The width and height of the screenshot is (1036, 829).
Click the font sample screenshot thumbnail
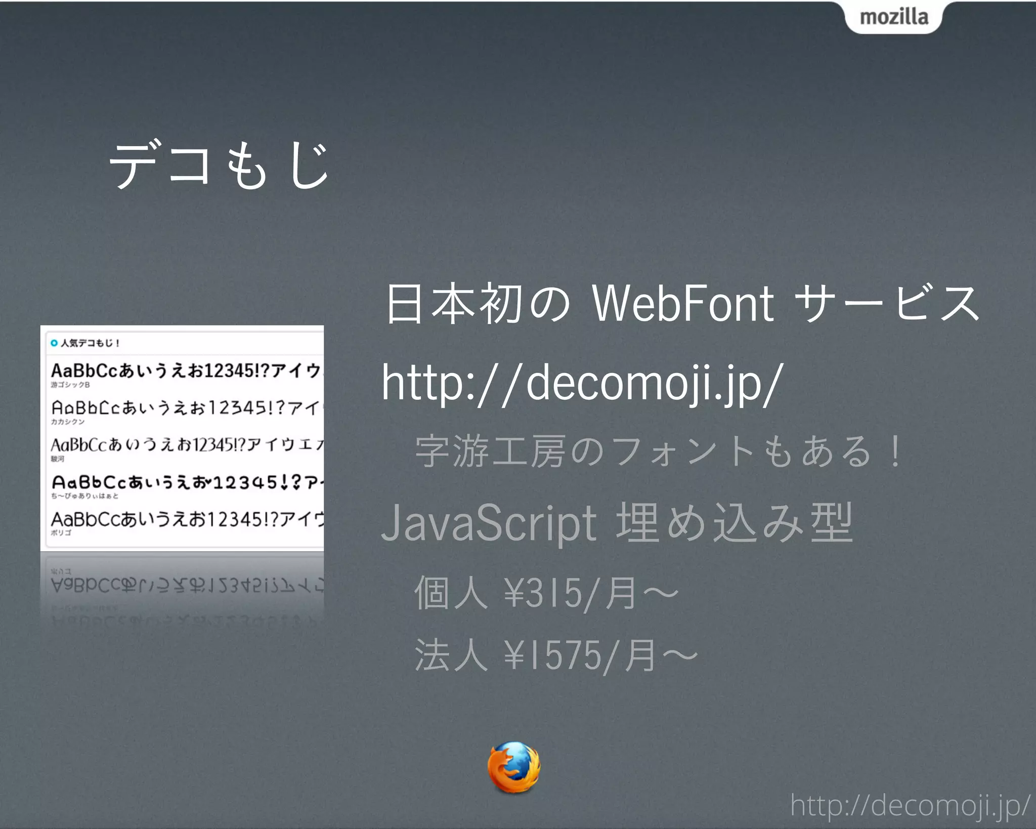coord(182,438)
